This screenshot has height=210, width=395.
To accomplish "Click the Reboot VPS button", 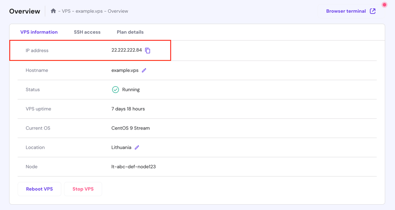I will pyautogui.click(x=40, y=189).
